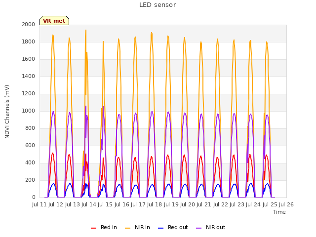The height and width of the screenshot is (237, 316).
Task: Click the 'Jul 25' x-axis date label
Action: [x=270, y=204]
